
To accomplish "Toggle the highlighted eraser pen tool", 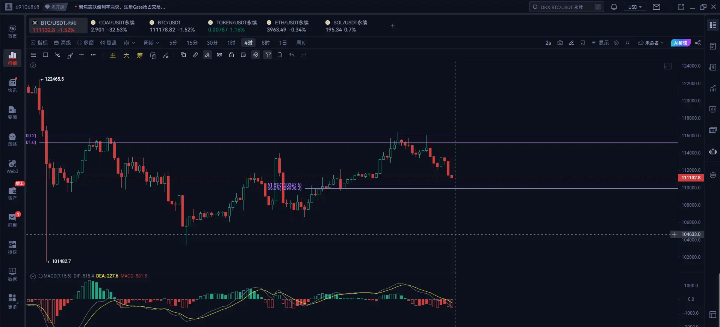I will (x=207, y=55).
